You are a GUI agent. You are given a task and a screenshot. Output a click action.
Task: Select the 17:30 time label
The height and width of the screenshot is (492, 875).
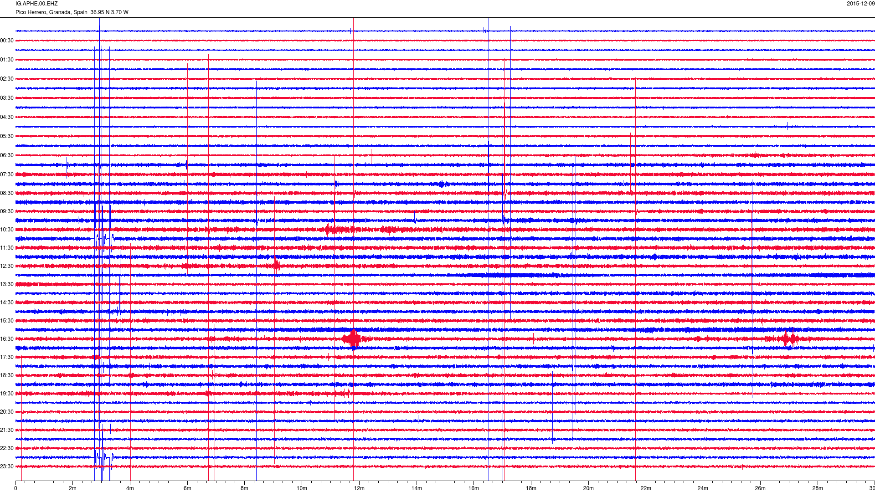[x=7, y=357]
